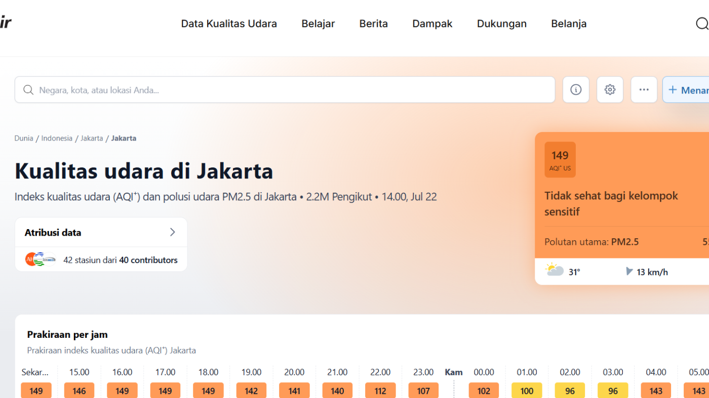Click 'Kualitas udara di Jakarta' heading

[144, 171]
